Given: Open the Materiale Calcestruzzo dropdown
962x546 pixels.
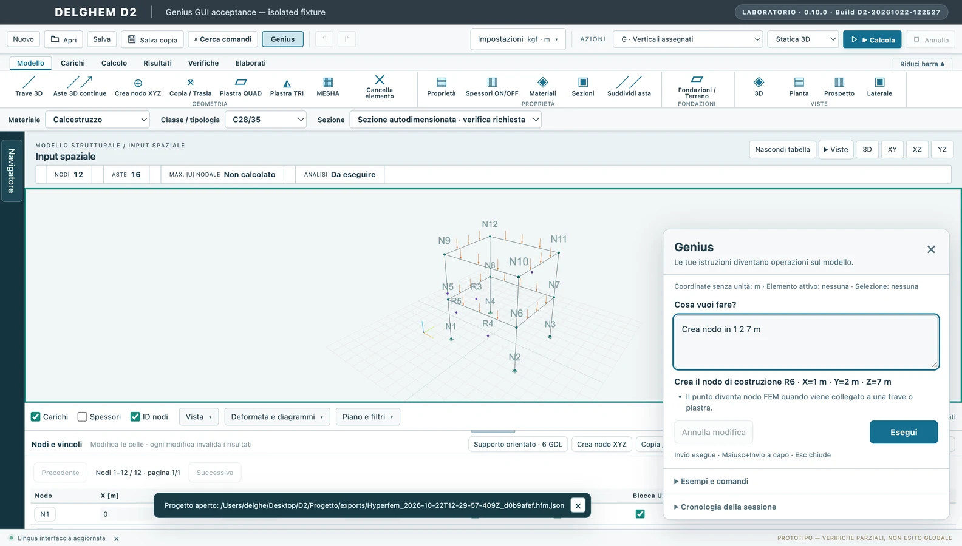Looking at the screenshot, I should pos(98,120).
